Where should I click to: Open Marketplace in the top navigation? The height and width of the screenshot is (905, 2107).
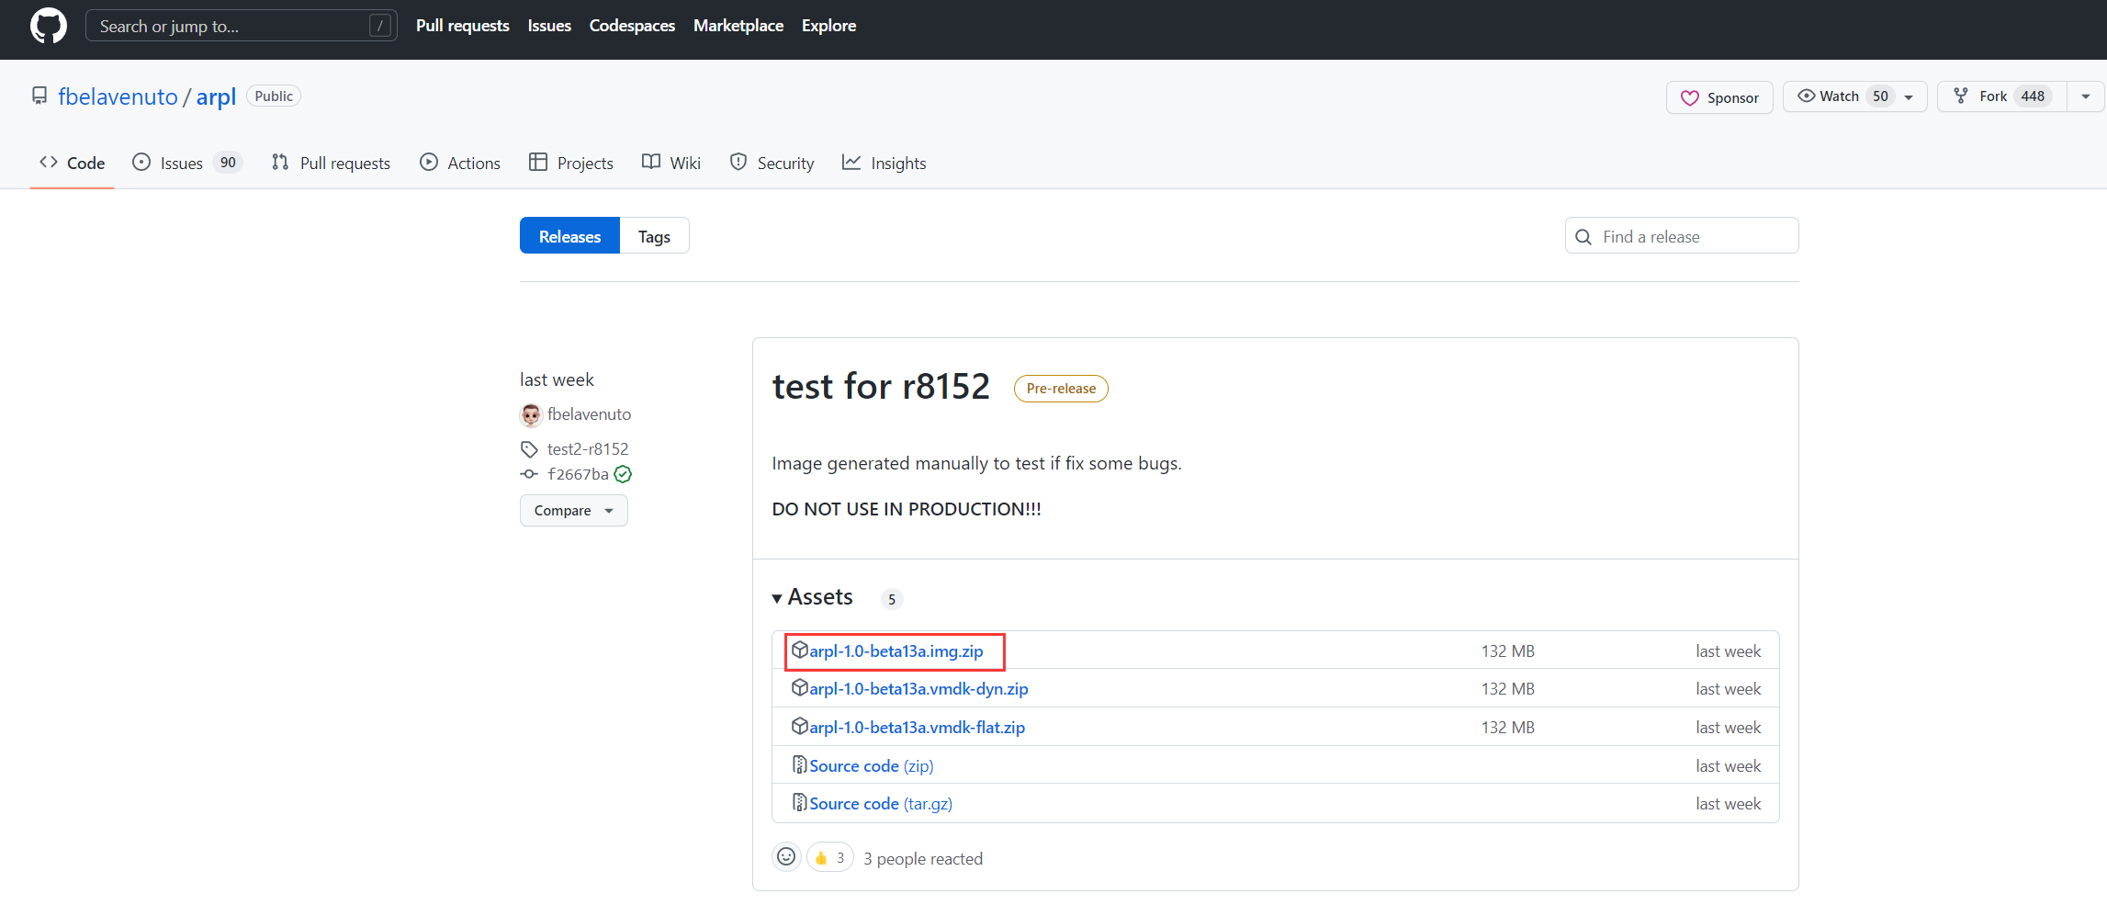[738, 26]
